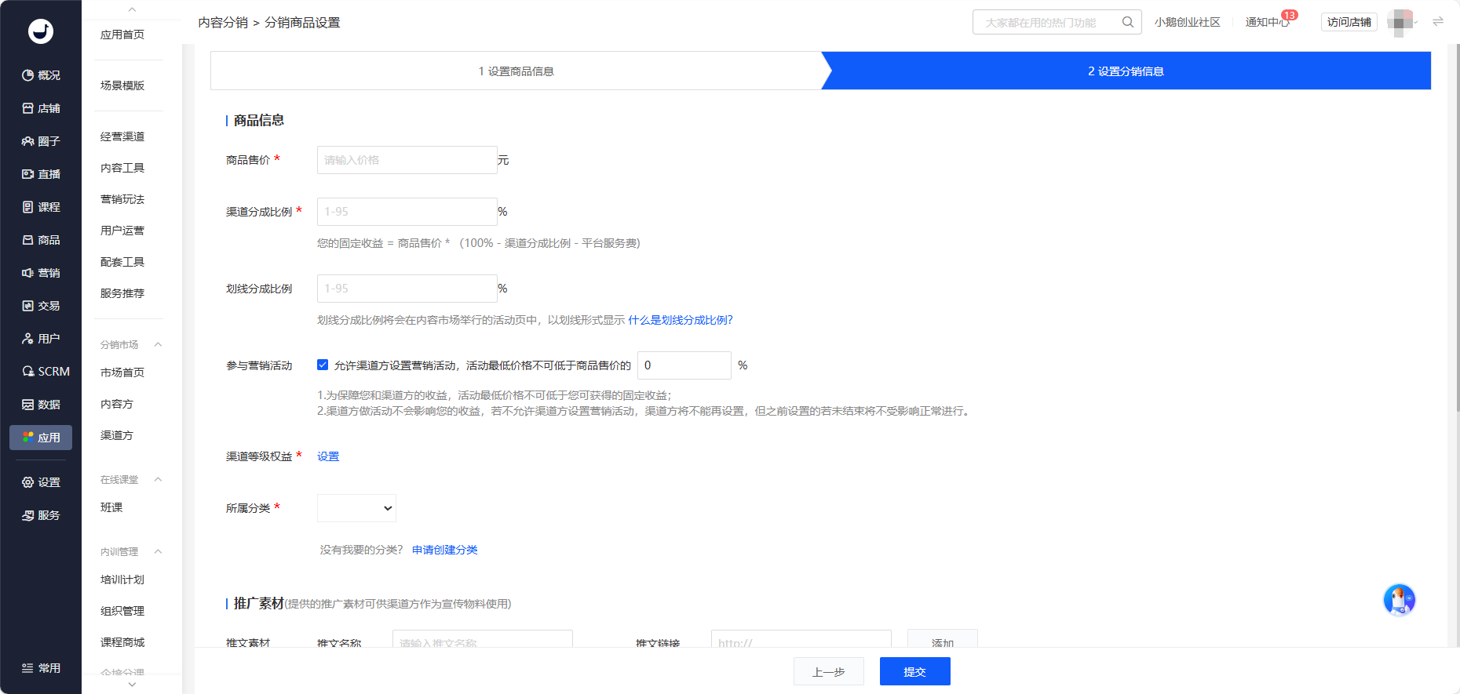The height and width of the screenshot is (694, 1460).
Task: Focus the 划线分成比例 input field
Action: pyautogui.click(x=407, y=289)
